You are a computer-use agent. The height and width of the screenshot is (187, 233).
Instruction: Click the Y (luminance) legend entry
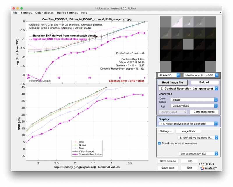pyautogui.click(x=83, y=151)
